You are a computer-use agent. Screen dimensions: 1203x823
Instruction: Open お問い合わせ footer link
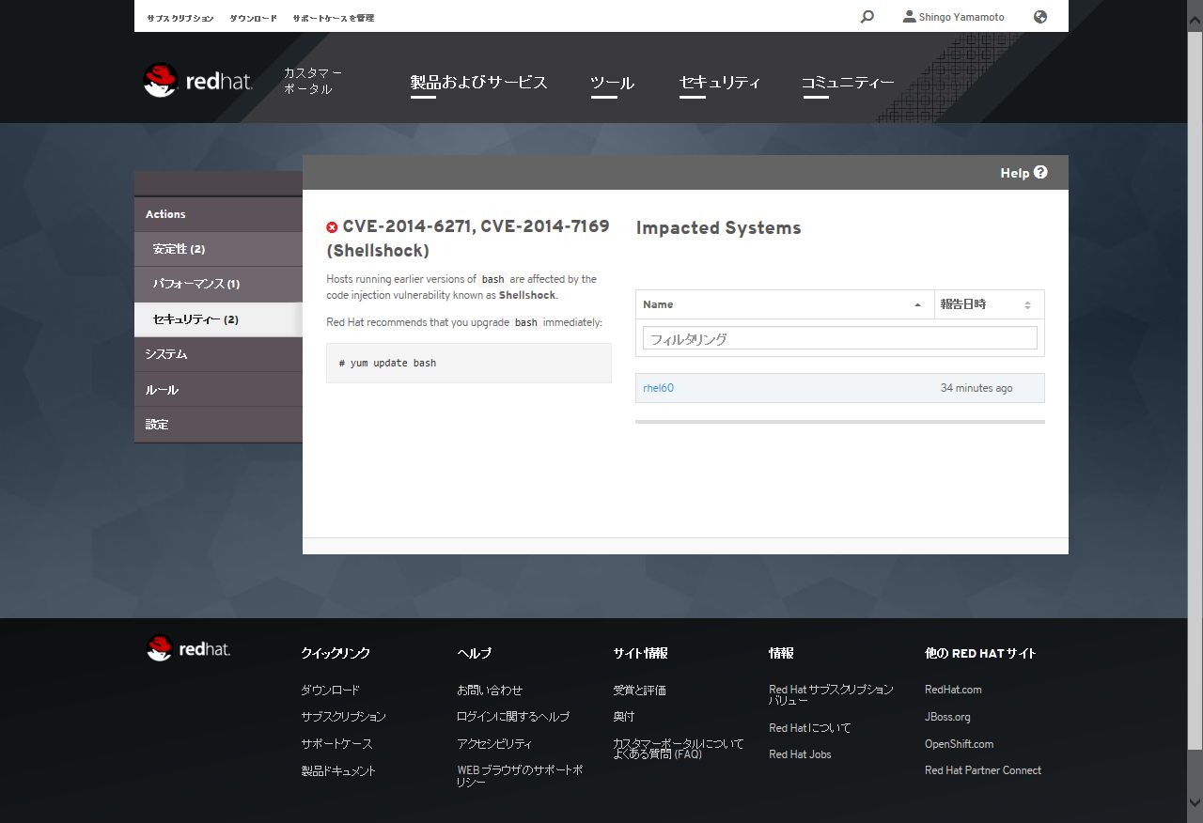tap(490, 690)
